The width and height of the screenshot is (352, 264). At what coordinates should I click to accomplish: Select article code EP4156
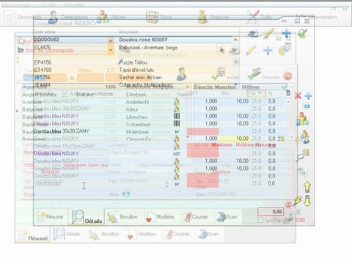43,62
